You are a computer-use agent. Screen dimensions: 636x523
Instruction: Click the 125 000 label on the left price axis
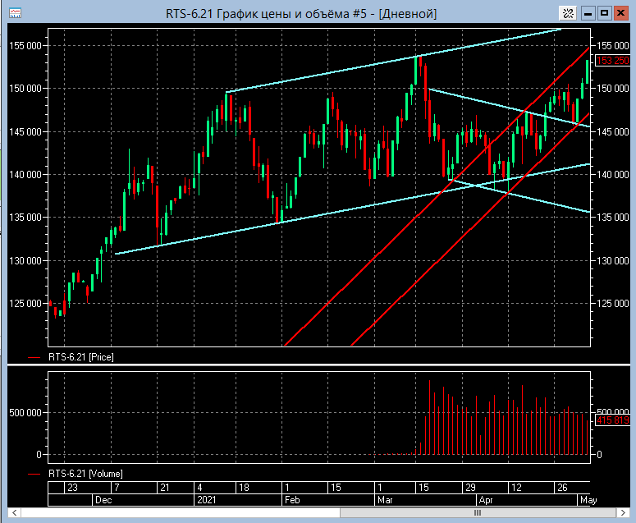point(25,304)
